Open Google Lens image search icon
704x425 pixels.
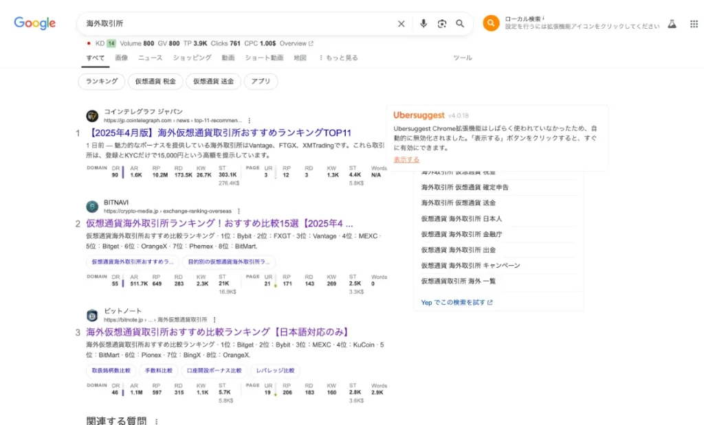pyautogui.click(x=442, y=24)
